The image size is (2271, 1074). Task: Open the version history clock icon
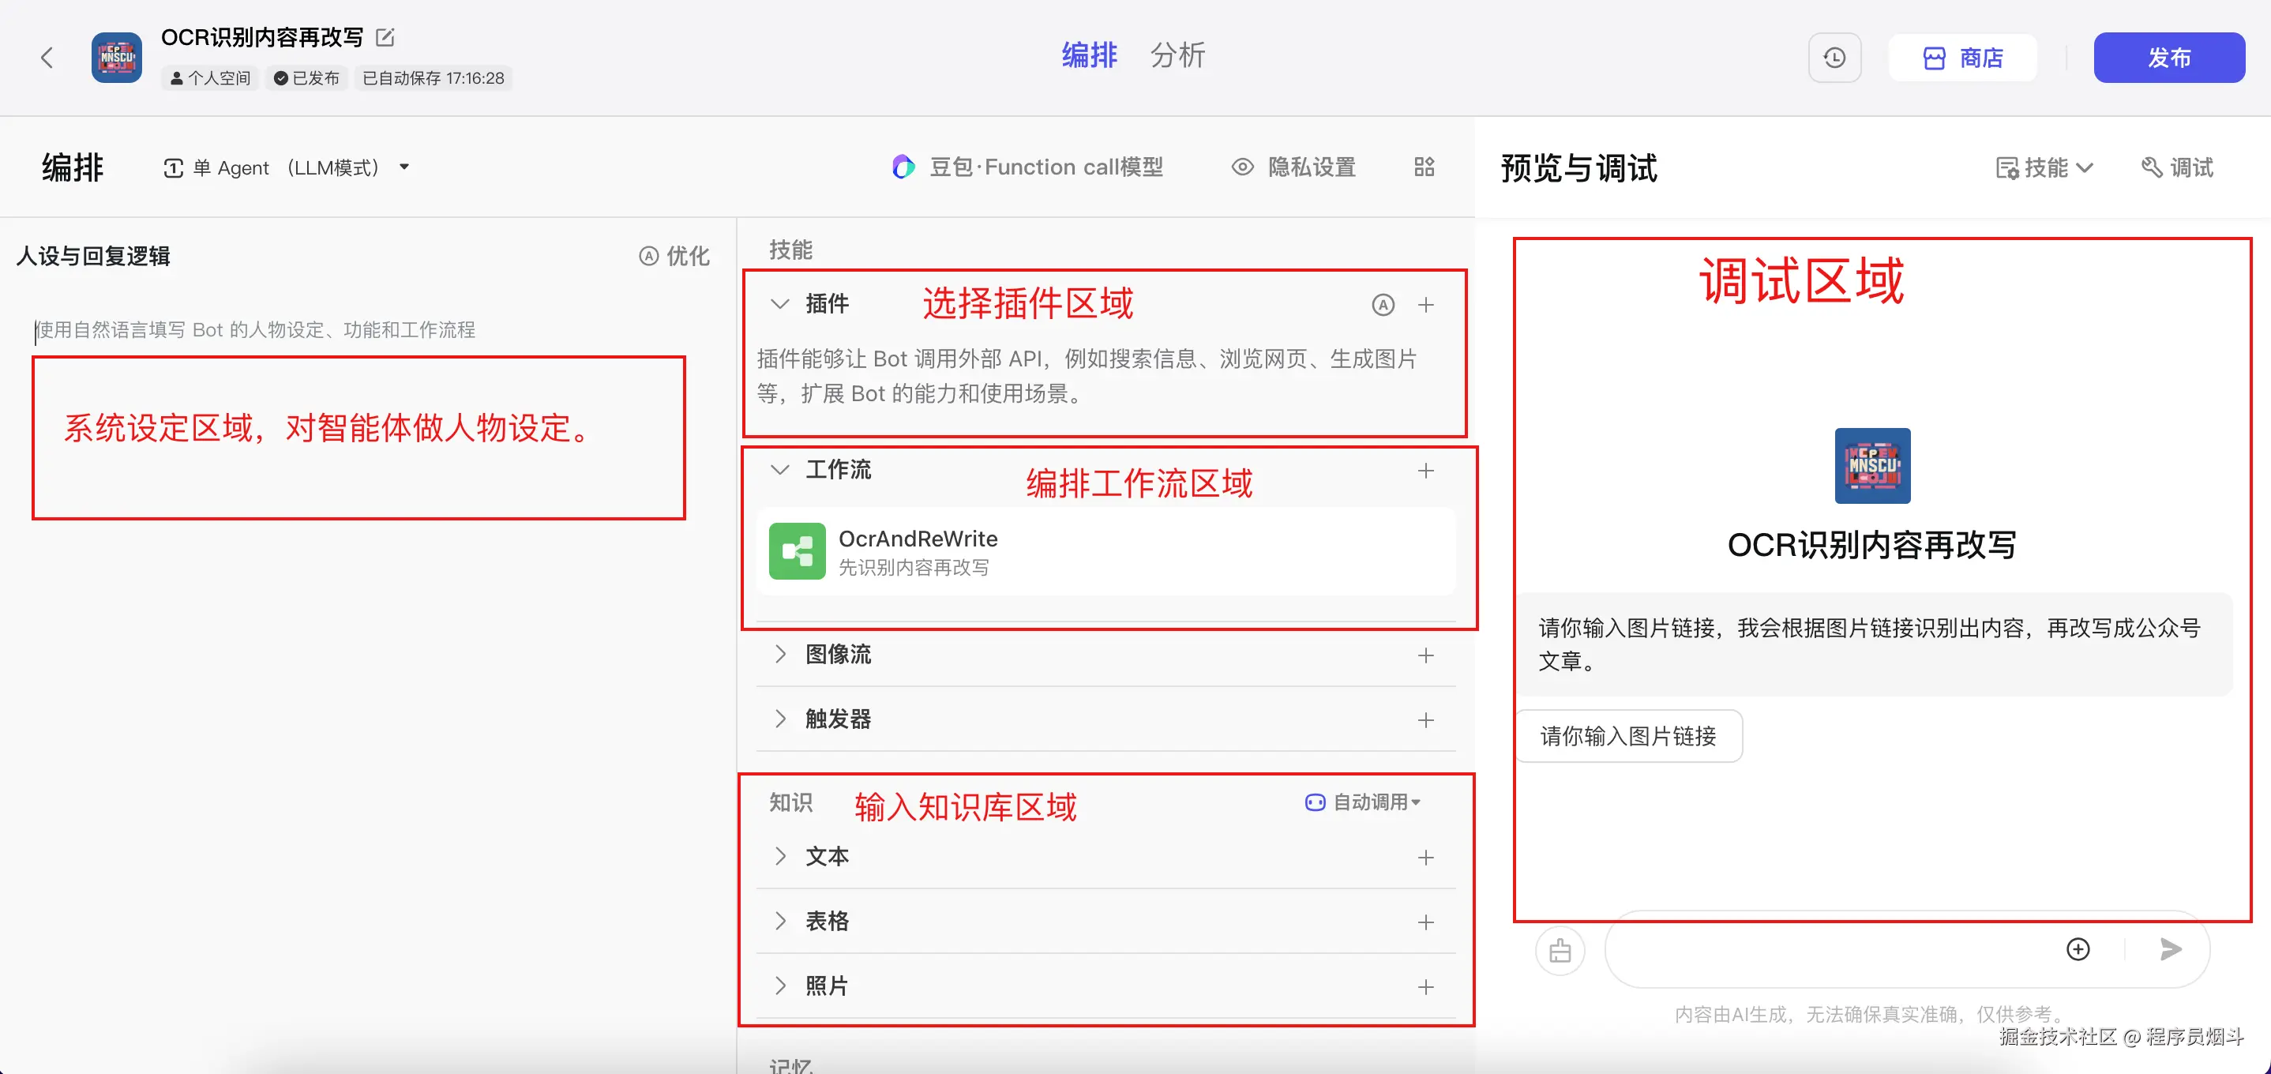point(1834,58)
